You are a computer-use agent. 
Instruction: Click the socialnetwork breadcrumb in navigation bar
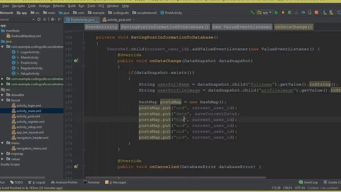click(x=144, y=13)
